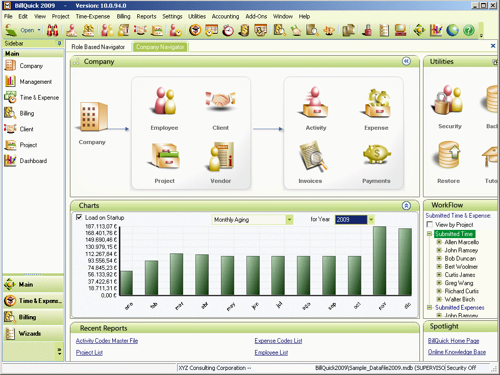Click the chart graph toolbar icon
500x375 pixels.
(436, 30)
